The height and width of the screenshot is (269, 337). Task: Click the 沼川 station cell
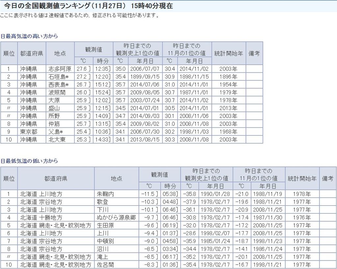point(117,249)
